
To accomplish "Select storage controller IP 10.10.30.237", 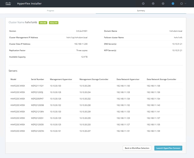I will 85,131.
